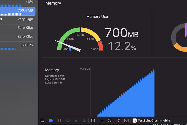Click the 2.8GB gauge label
Image resolution: width=187 pixels, height=125 pixels.
tap(80, 35)
